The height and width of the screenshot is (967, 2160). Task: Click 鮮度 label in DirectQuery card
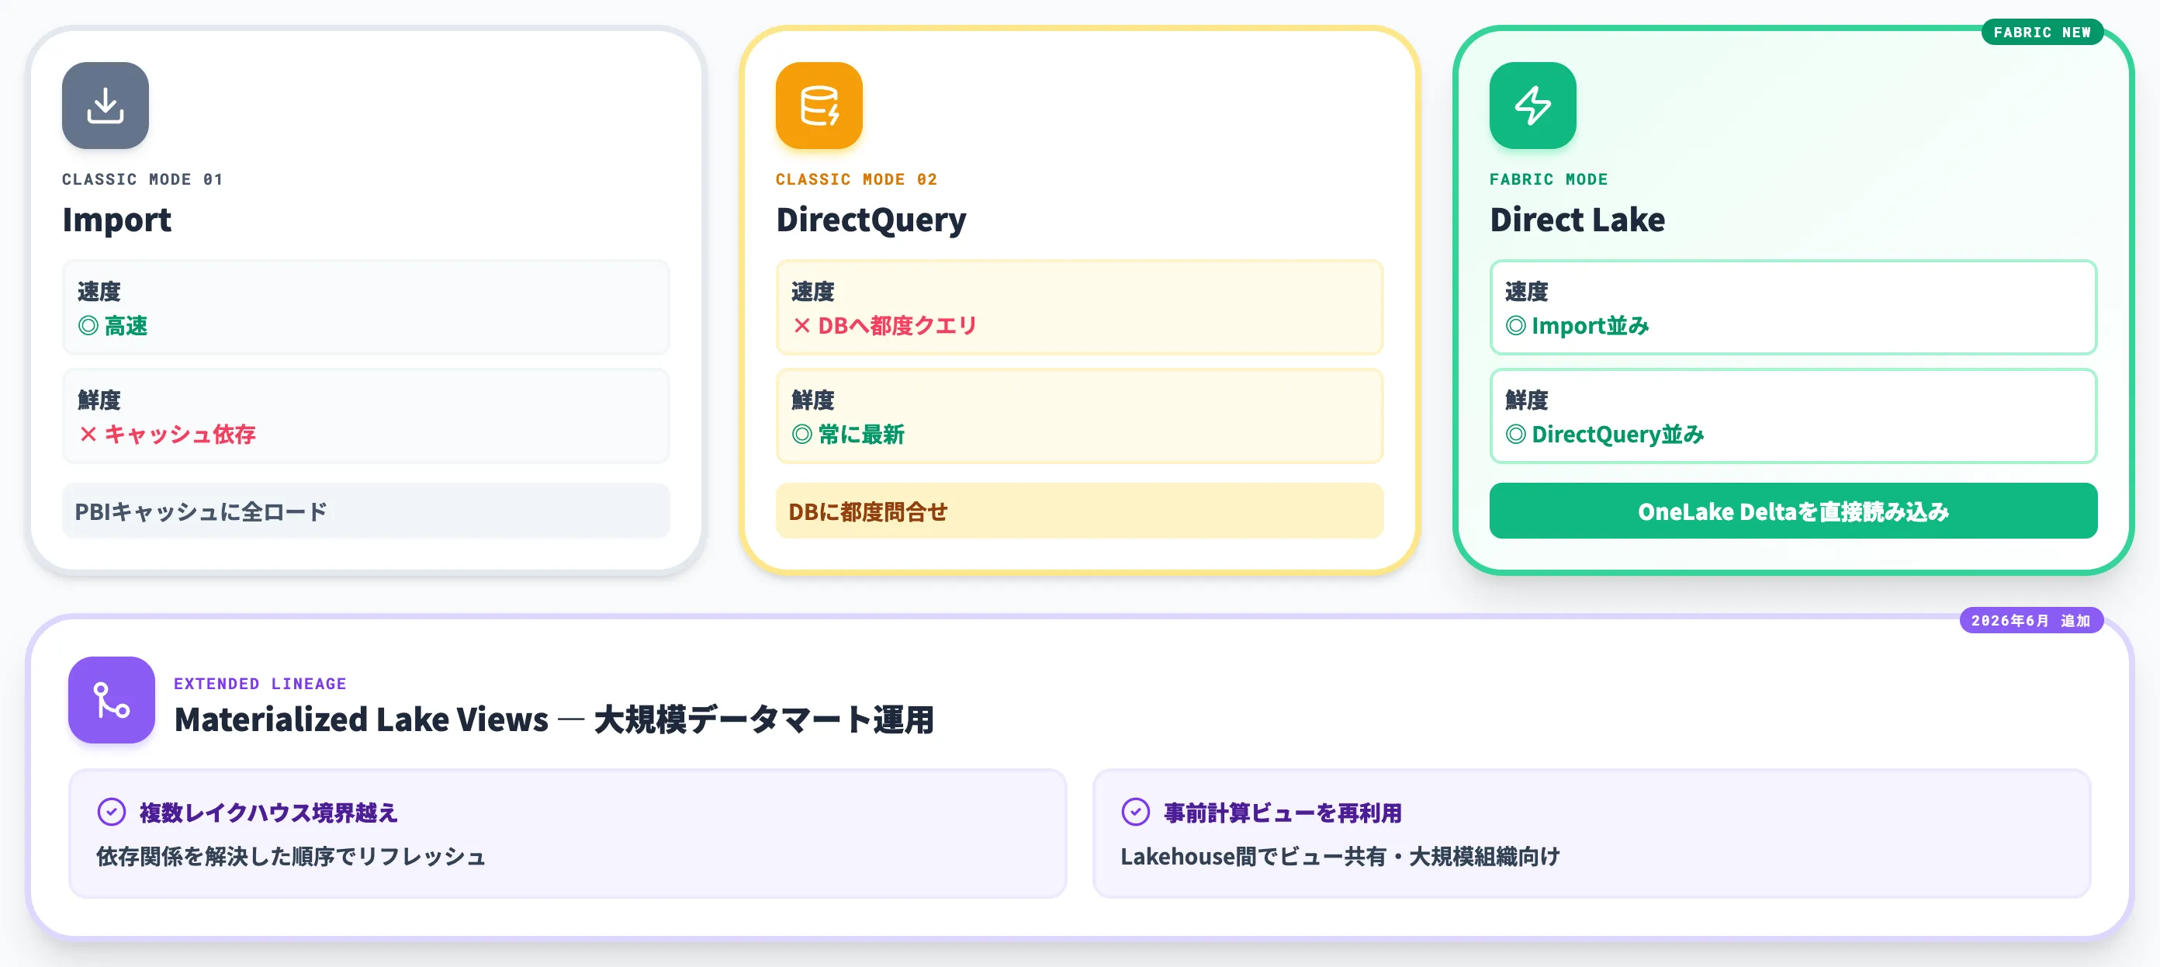(812, 400)
